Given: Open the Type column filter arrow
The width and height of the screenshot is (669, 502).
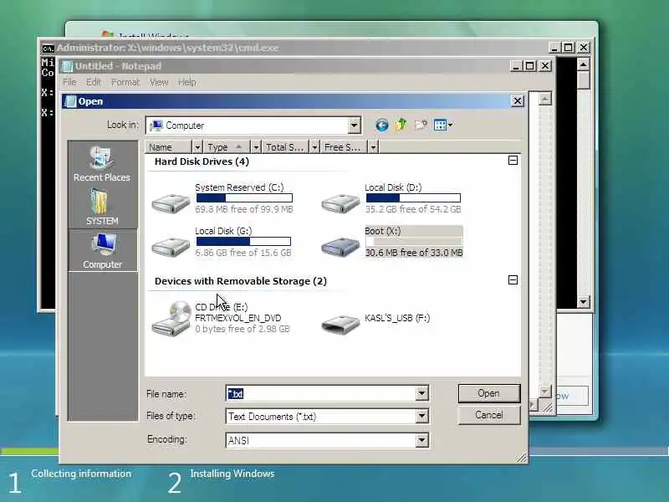Looking at the screenshot, I should coord(256,147).
